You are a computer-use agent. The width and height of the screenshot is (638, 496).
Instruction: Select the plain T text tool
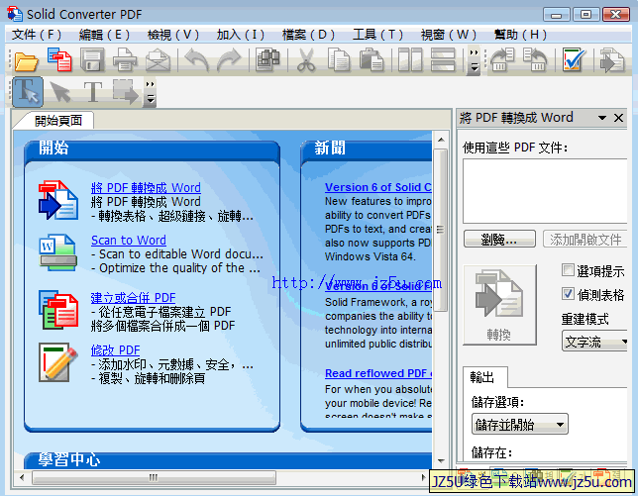point(93,91)
